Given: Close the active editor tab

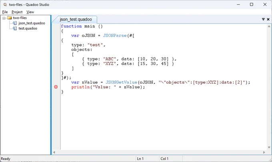Looking at the screenshot, I should point(268,19).
